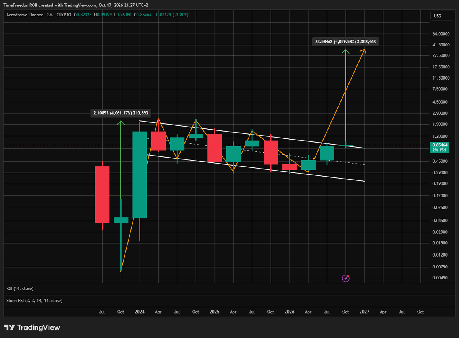459x338 pixels.
Task: Click the 2M 15d countdown label
Action: [438, 150]
